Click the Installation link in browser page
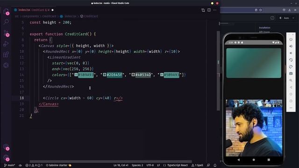The height and width of the screenshot is (168, 299). pos(264,28)
